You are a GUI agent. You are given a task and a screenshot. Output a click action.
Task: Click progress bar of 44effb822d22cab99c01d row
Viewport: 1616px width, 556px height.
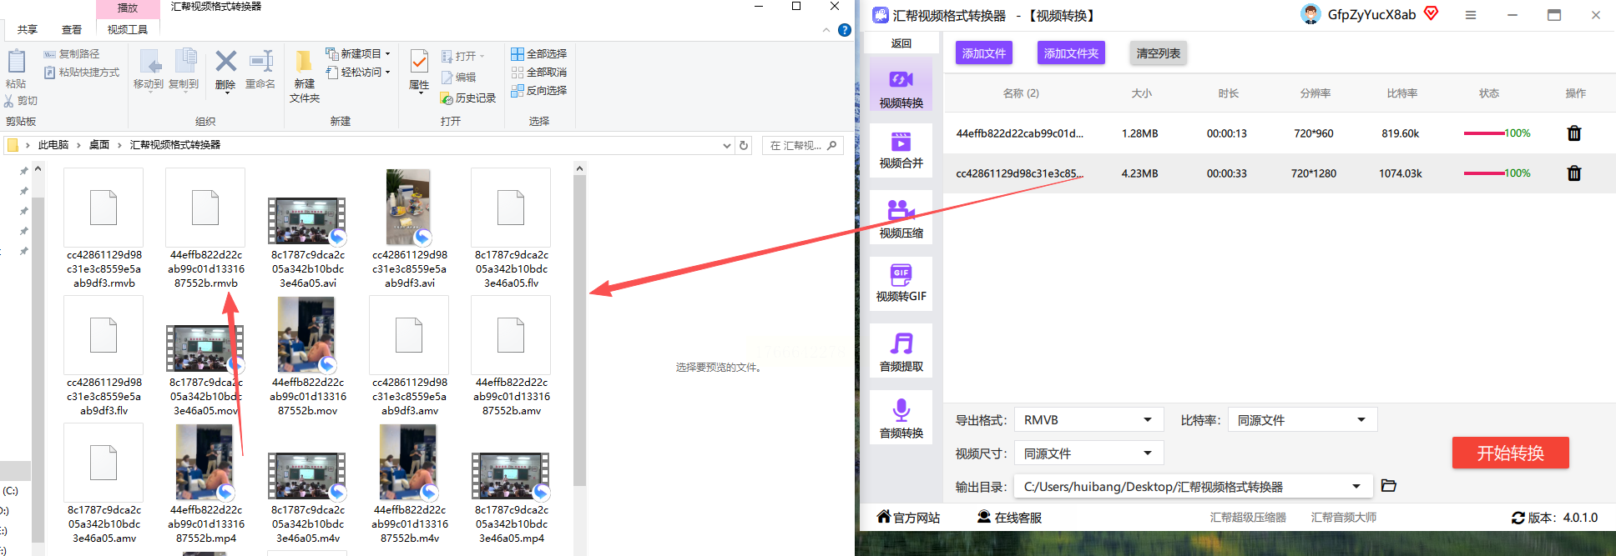tap(1483, 133)
